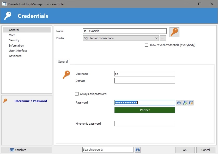Open the Advanced section
218x154 pixels.
(x=15, y=56)
